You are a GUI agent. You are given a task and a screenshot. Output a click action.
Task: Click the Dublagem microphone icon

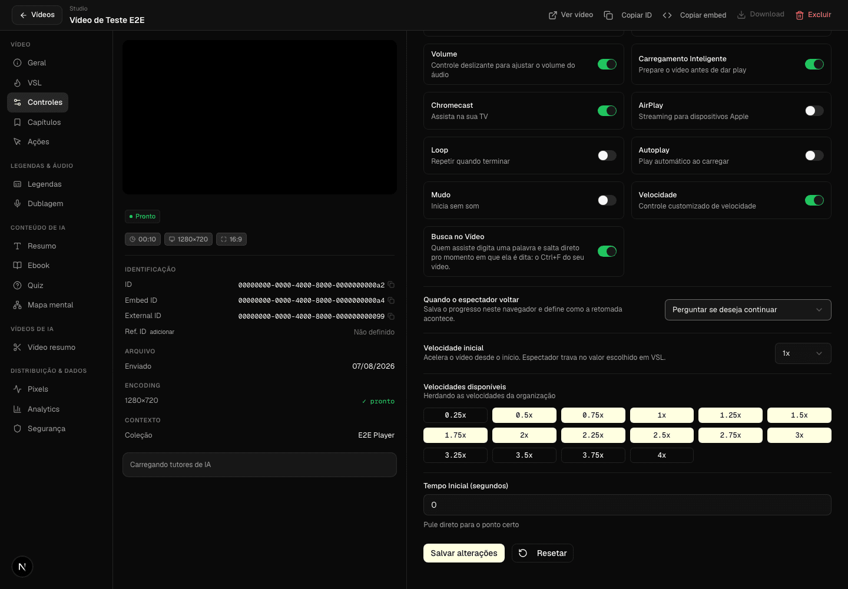pyautogui.click(x=18, y=204)
